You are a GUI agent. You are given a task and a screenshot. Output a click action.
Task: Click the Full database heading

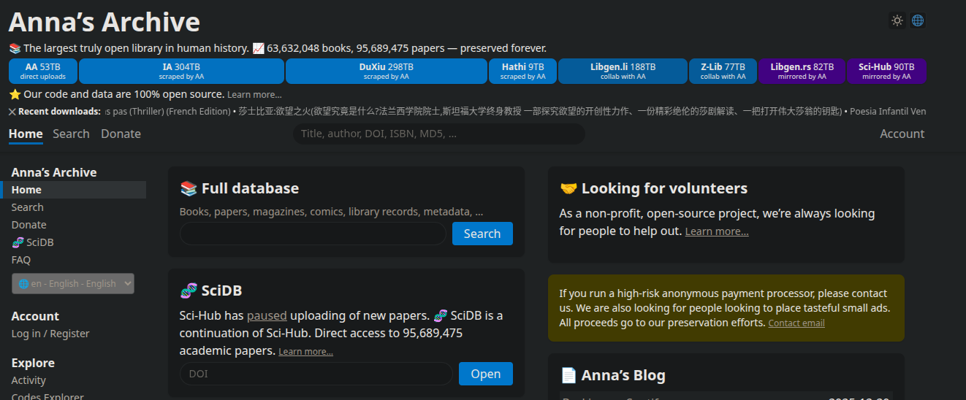(x=239, y=188)
